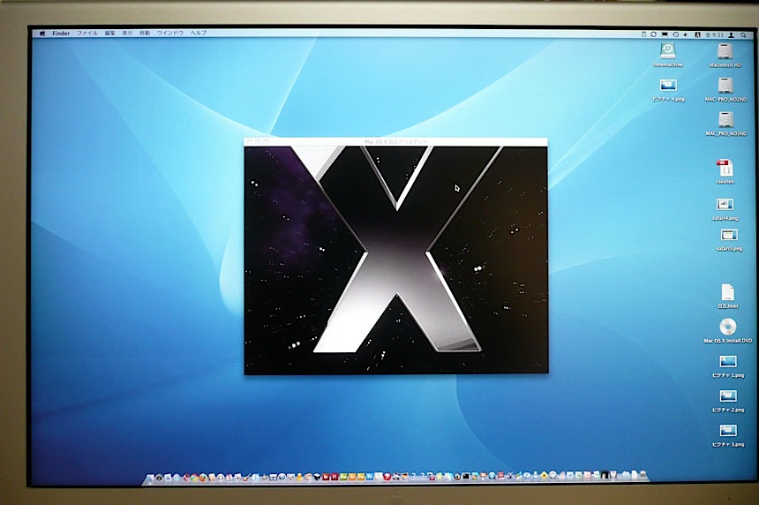Click the Time Machine menu bar icon
This screenshot has width=759, height=505.
(676, 34)
